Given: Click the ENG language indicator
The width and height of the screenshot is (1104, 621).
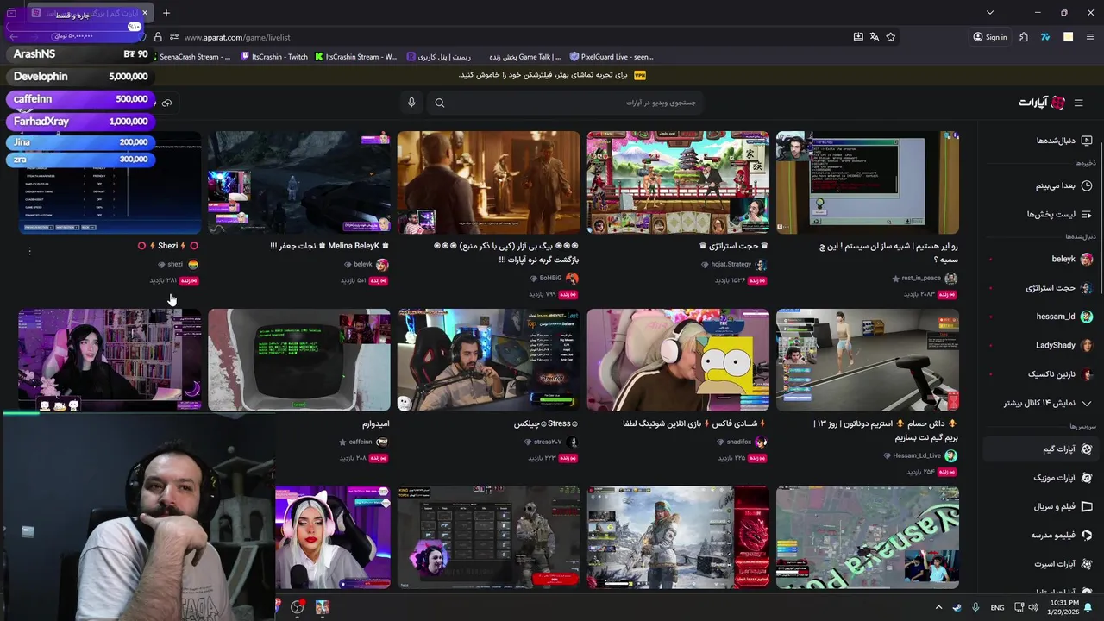Looking at the screenshot, I should pos(997,607).
